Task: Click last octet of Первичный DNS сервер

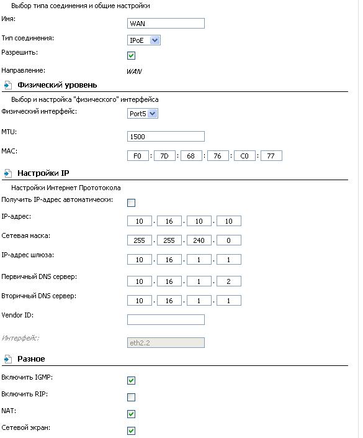Action: coord(229,281)
